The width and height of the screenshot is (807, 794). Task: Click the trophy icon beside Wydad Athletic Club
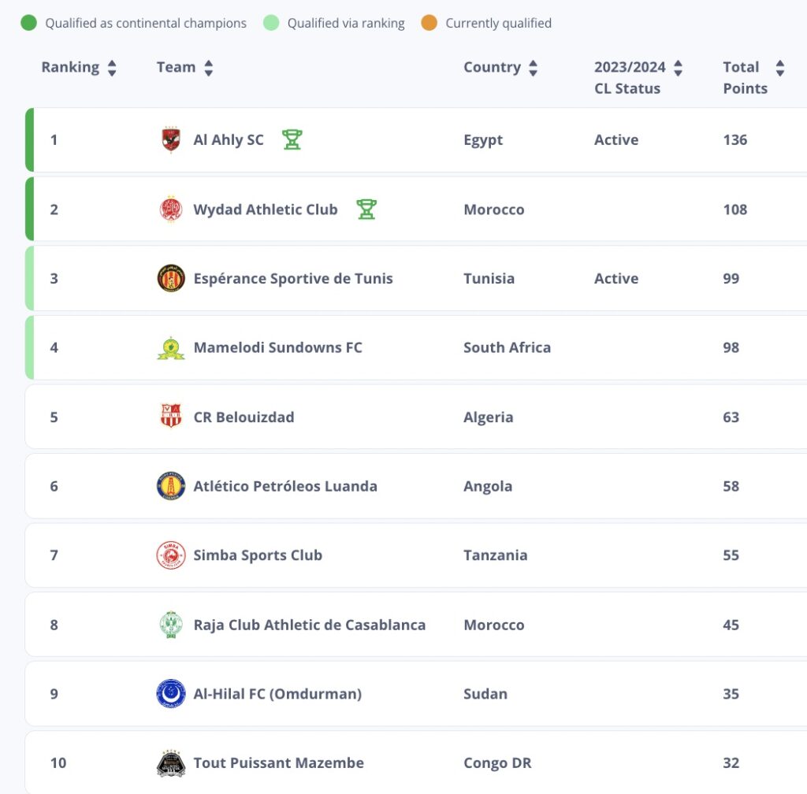(x=366, y=210)
